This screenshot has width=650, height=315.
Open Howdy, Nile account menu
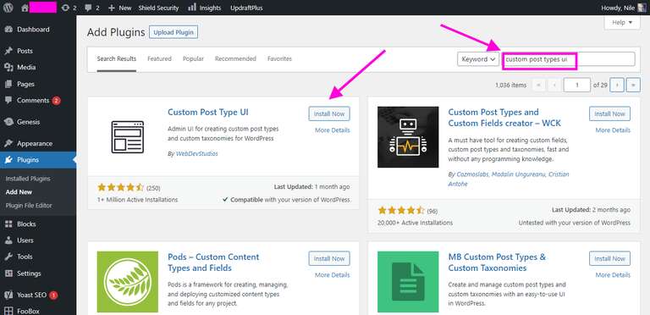(625, 8)
